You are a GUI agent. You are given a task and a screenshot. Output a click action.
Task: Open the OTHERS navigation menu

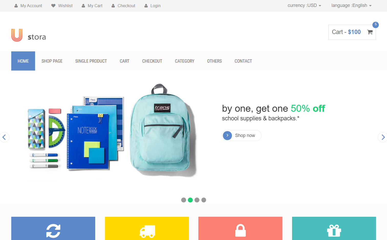click(x=214, y=61)
